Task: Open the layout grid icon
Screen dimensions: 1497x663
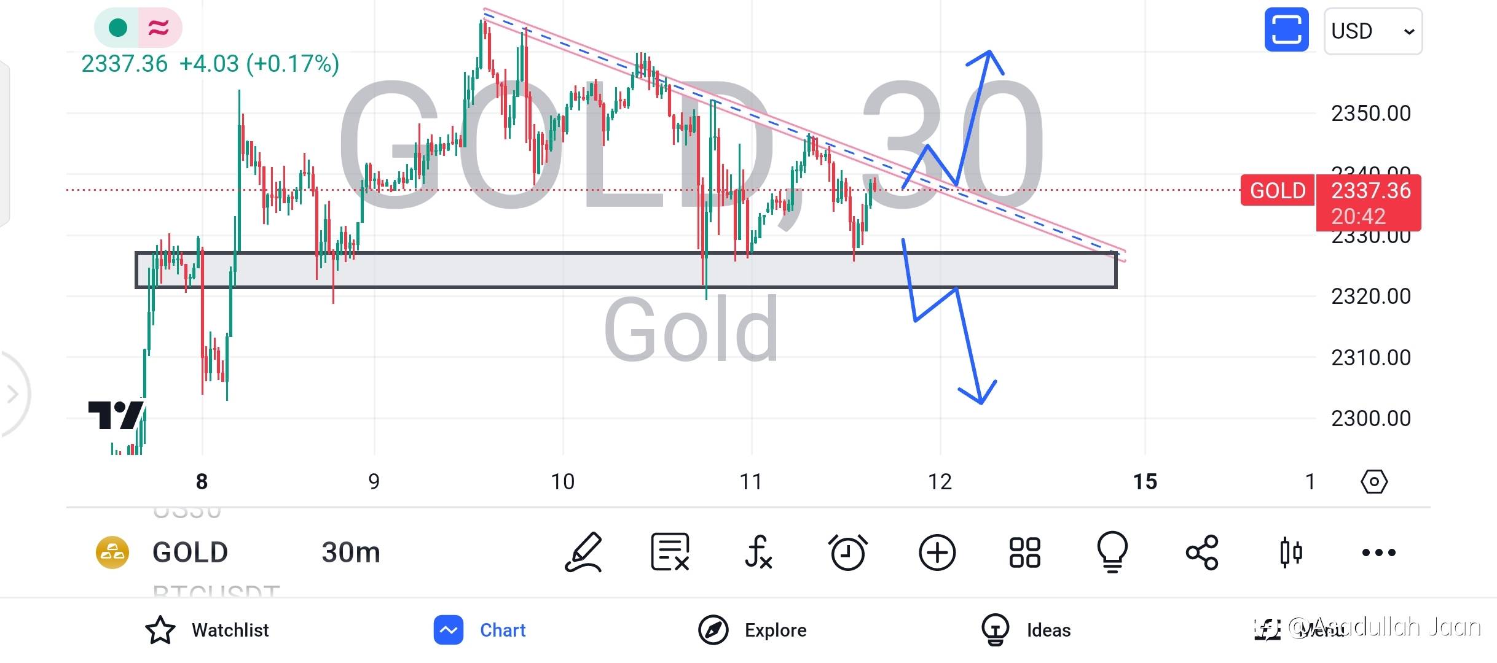Action: 1024,552
